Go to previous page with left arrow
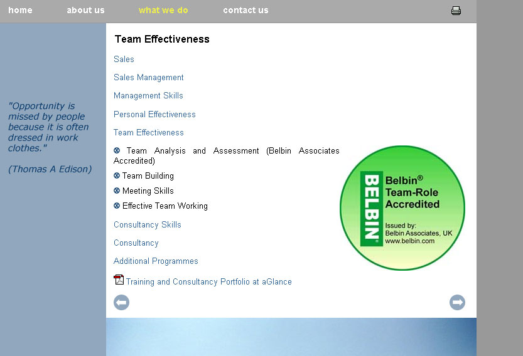 pos(121,302)
